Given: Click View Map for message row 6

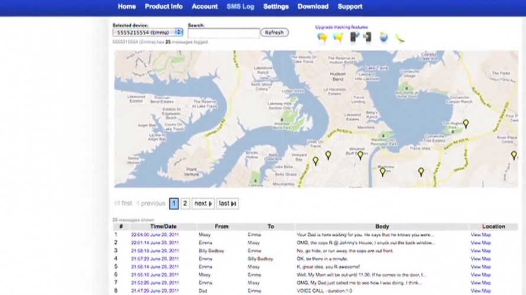Looking at the screenshot, I should pyautogui.click(x=480, y=275).
